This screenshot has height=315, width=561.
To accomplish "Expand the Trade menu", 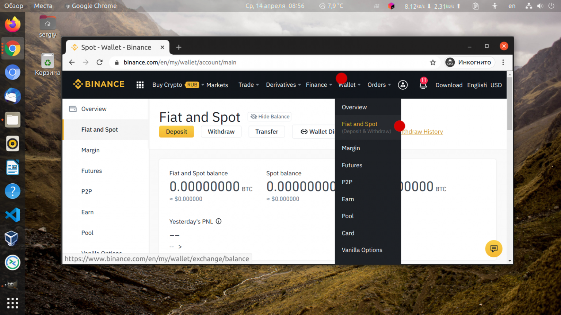I will point(248,85).
